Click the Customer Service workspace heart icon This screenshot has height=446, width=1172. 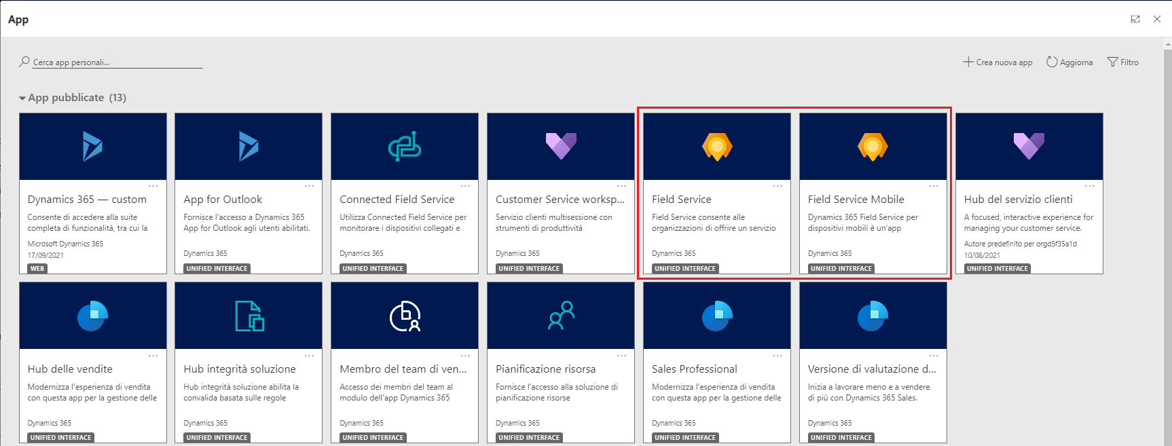pyautogui.click(x=561, y=146)
